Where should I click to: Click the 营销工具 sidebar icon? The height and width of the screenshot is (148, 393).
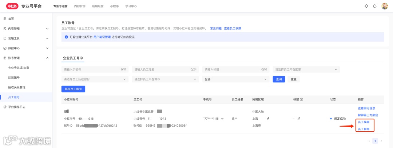tap(5, 38)
